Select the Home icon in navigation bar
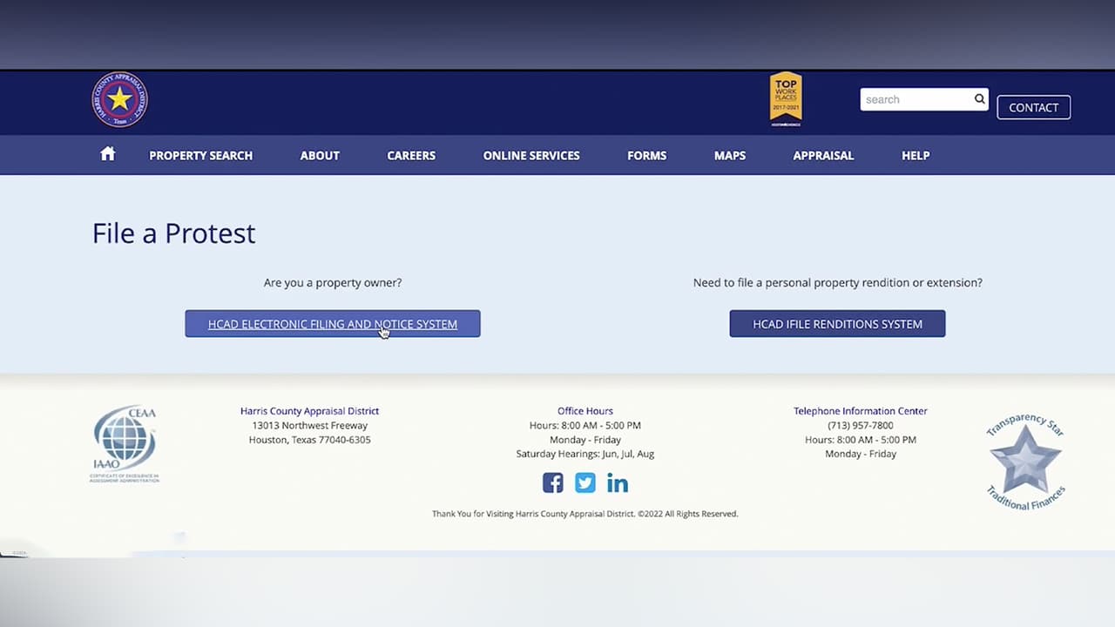This screenshot has width=1115, height=627. (x=107, y=153)
